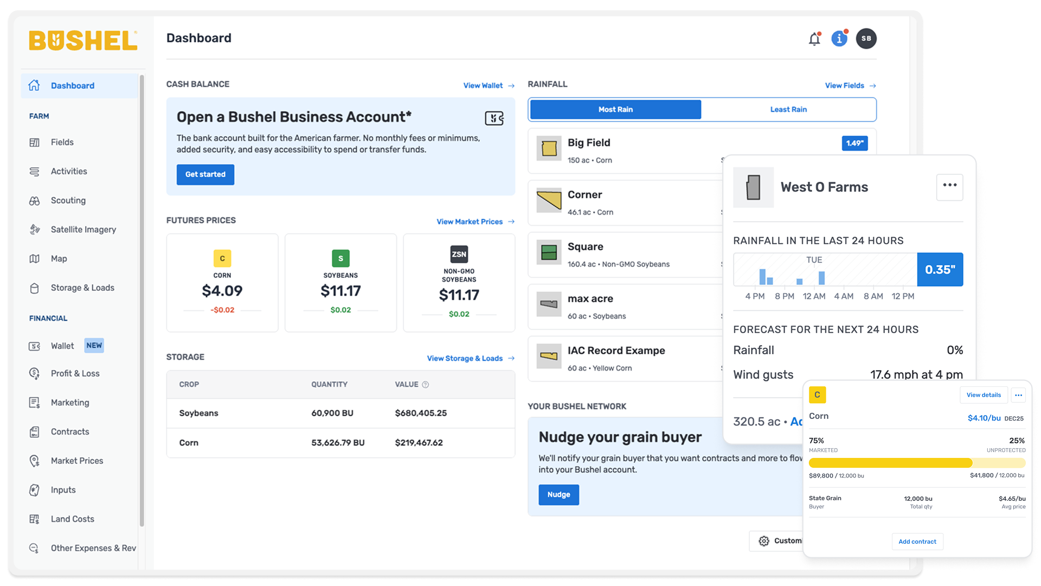Follow the View Fields link
Viewport: 1041px width, 586px height.
coord(850,86)
